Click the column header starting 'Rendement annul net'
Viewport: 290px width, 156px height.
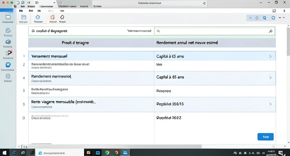pyautogui.click(x=187, y=43)
